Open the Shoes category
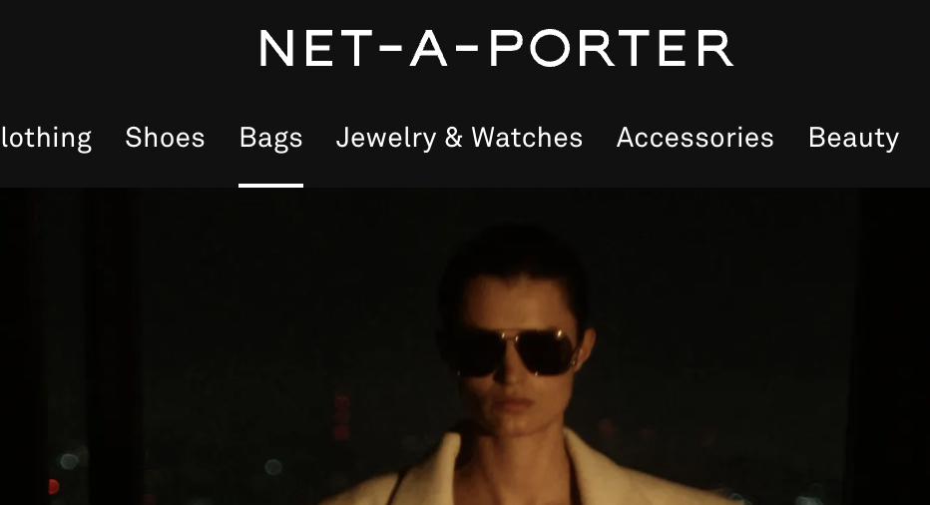 pyautogui.click(x=165, y=138)
